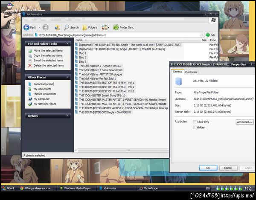256x200 pixels.
Task: Switch to the General tab in Properties
Action: pyautogui.click(x=177, y=72)
